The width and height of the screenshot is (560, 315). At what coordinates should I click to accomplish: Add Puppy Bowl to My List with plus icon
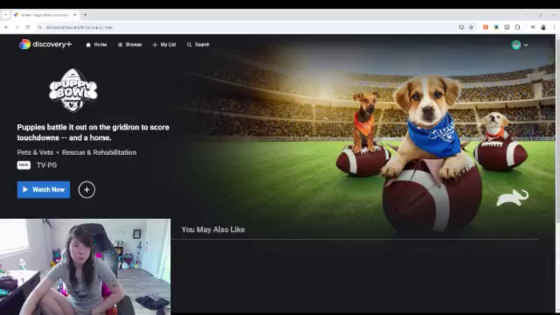(x=86, y=189)
